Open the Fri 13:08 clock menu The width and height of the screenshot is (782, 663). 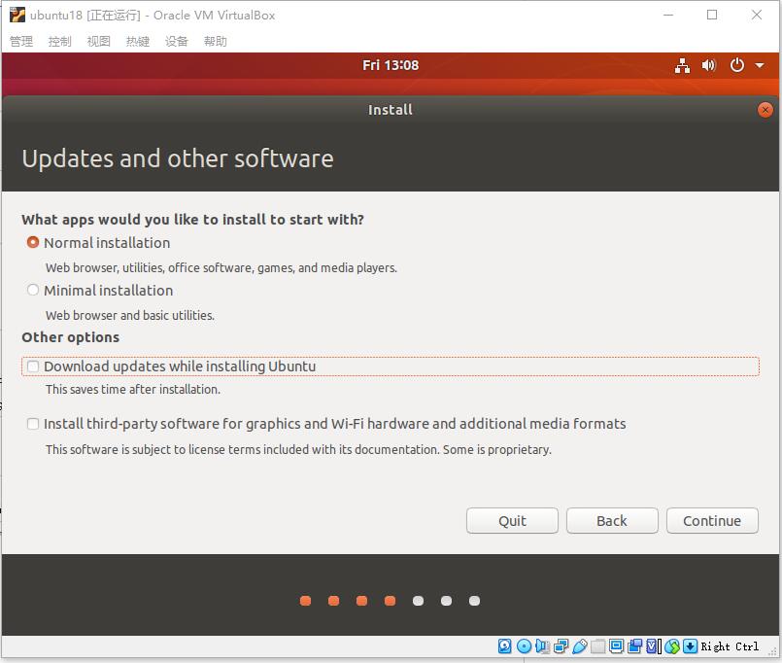click(x=391, y=65)
